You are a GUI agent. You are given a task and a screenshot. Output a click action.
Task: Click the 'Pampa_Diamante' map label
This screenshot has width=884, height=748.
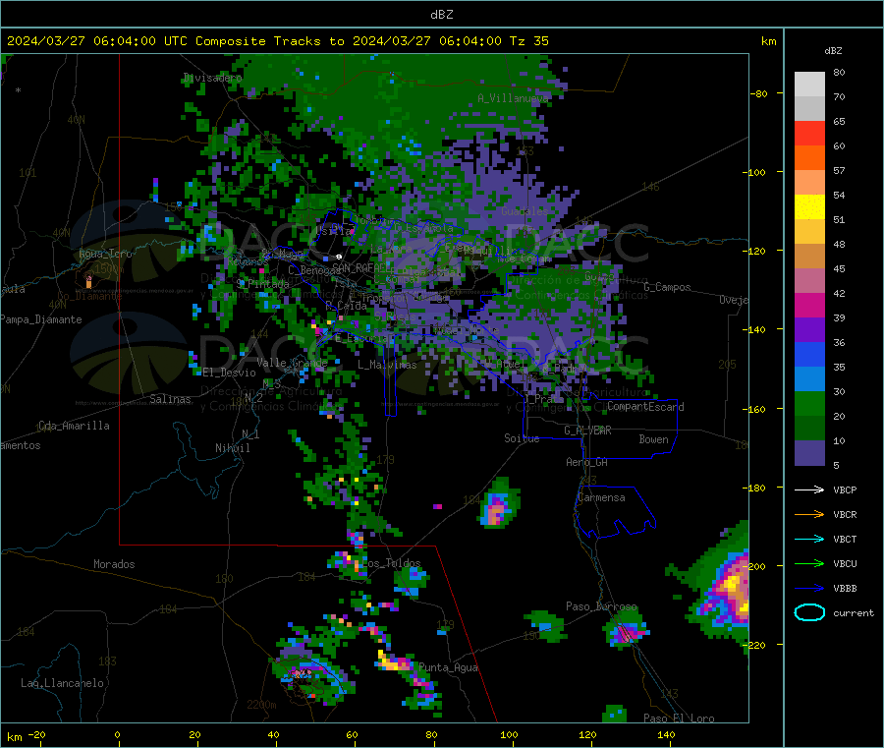pyautogui.click(x=41, y=319)
